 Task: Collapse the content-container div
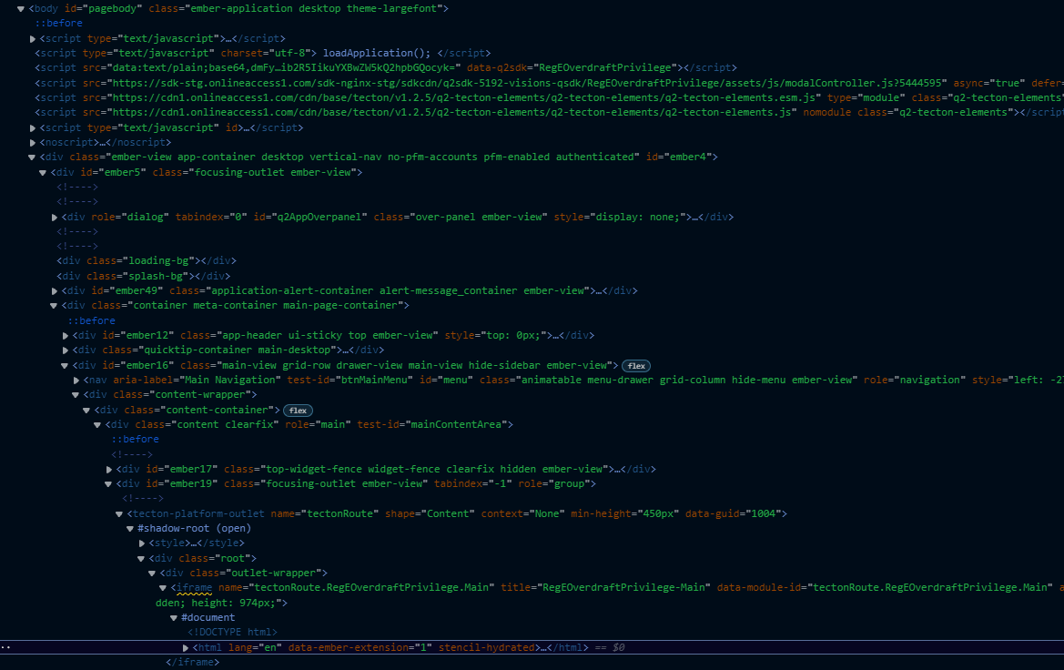tap(86, 410)
